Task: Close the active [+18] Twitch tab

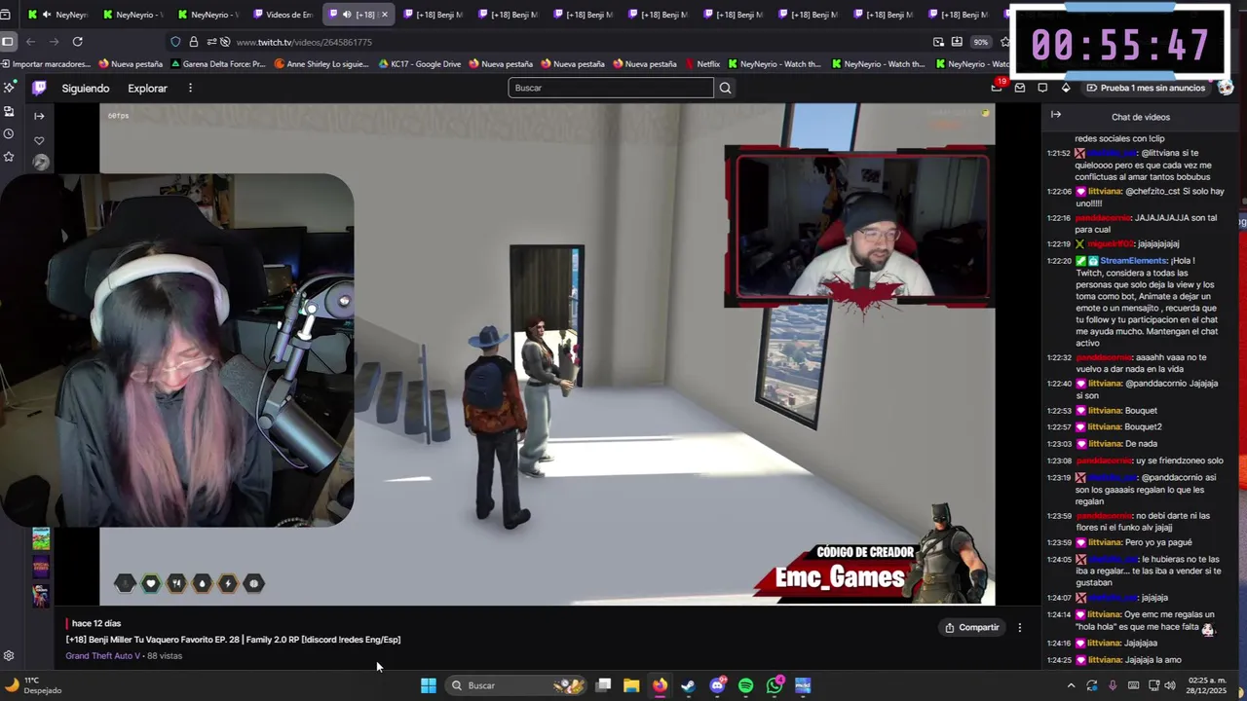Action: (x=384, y=15)
